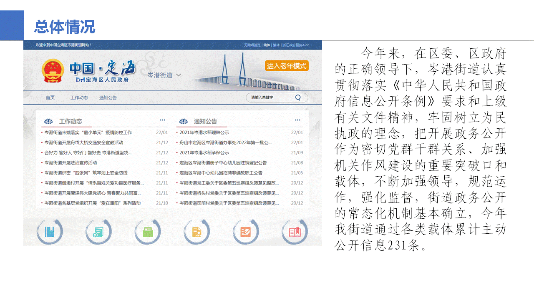Click the green inbox folder icon
Screen dimensions: 534x300
148,231
